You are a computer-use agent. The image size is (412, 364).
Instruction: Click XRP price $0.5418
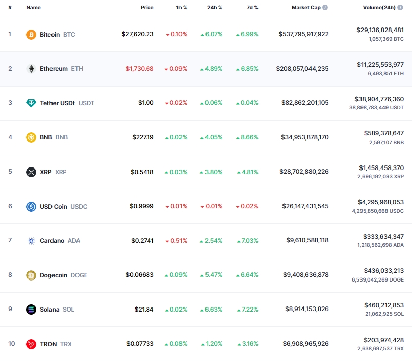click(142, 172)
